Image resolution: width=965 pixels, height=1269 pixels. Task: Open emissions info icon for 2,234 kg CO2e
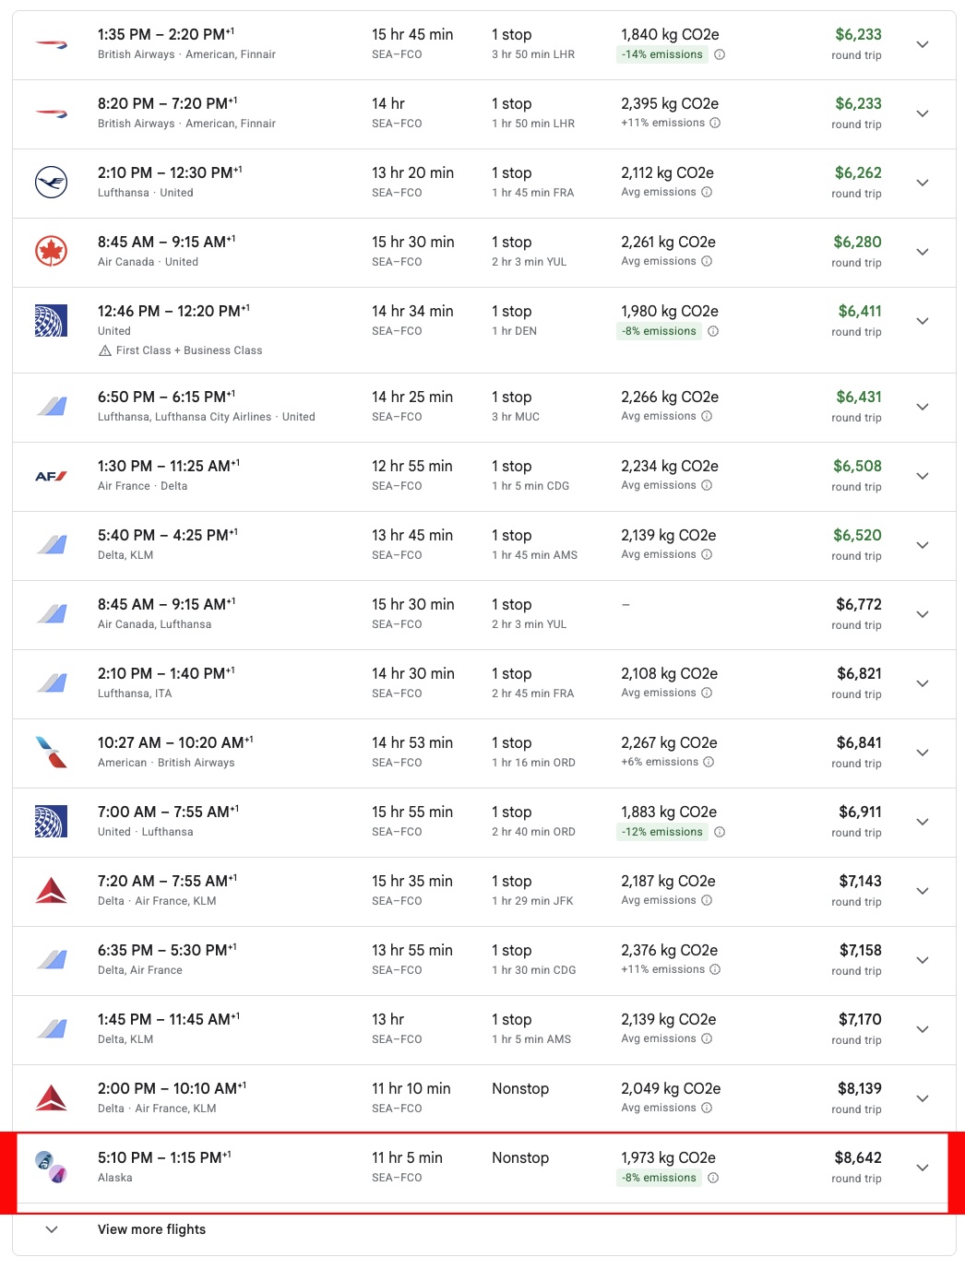707,485
